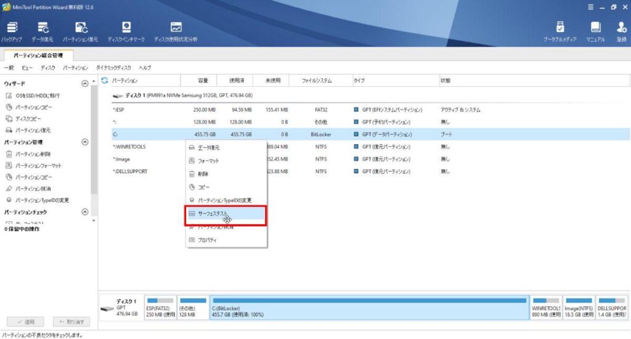Click sidebar scrollbar down arrow
Screen dimensions: 631x339
94,221
